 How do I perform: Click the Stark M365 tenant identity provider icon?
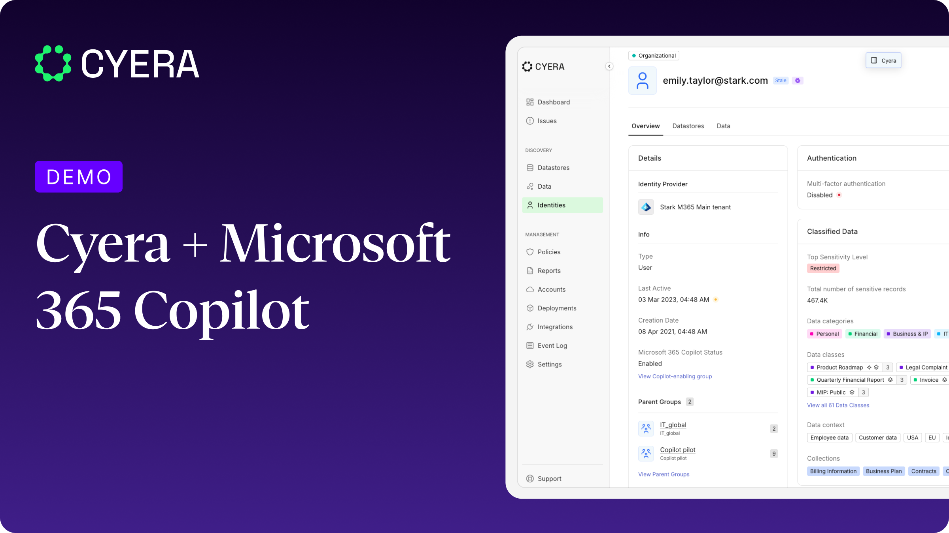click(x=646, y=207)
